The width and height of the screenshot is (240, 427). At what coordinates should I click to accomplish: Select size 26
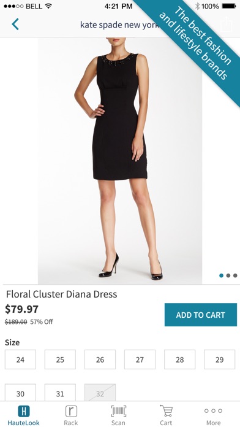pyautogui.click(x=100, y=360)
